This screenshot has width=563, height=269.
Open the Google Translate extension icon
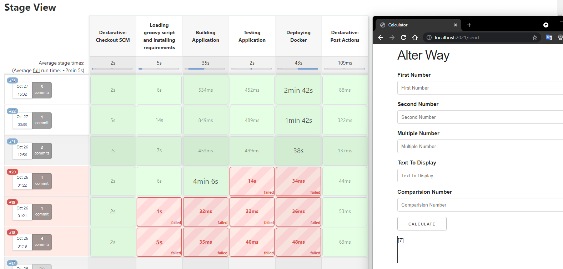point(549,37)
